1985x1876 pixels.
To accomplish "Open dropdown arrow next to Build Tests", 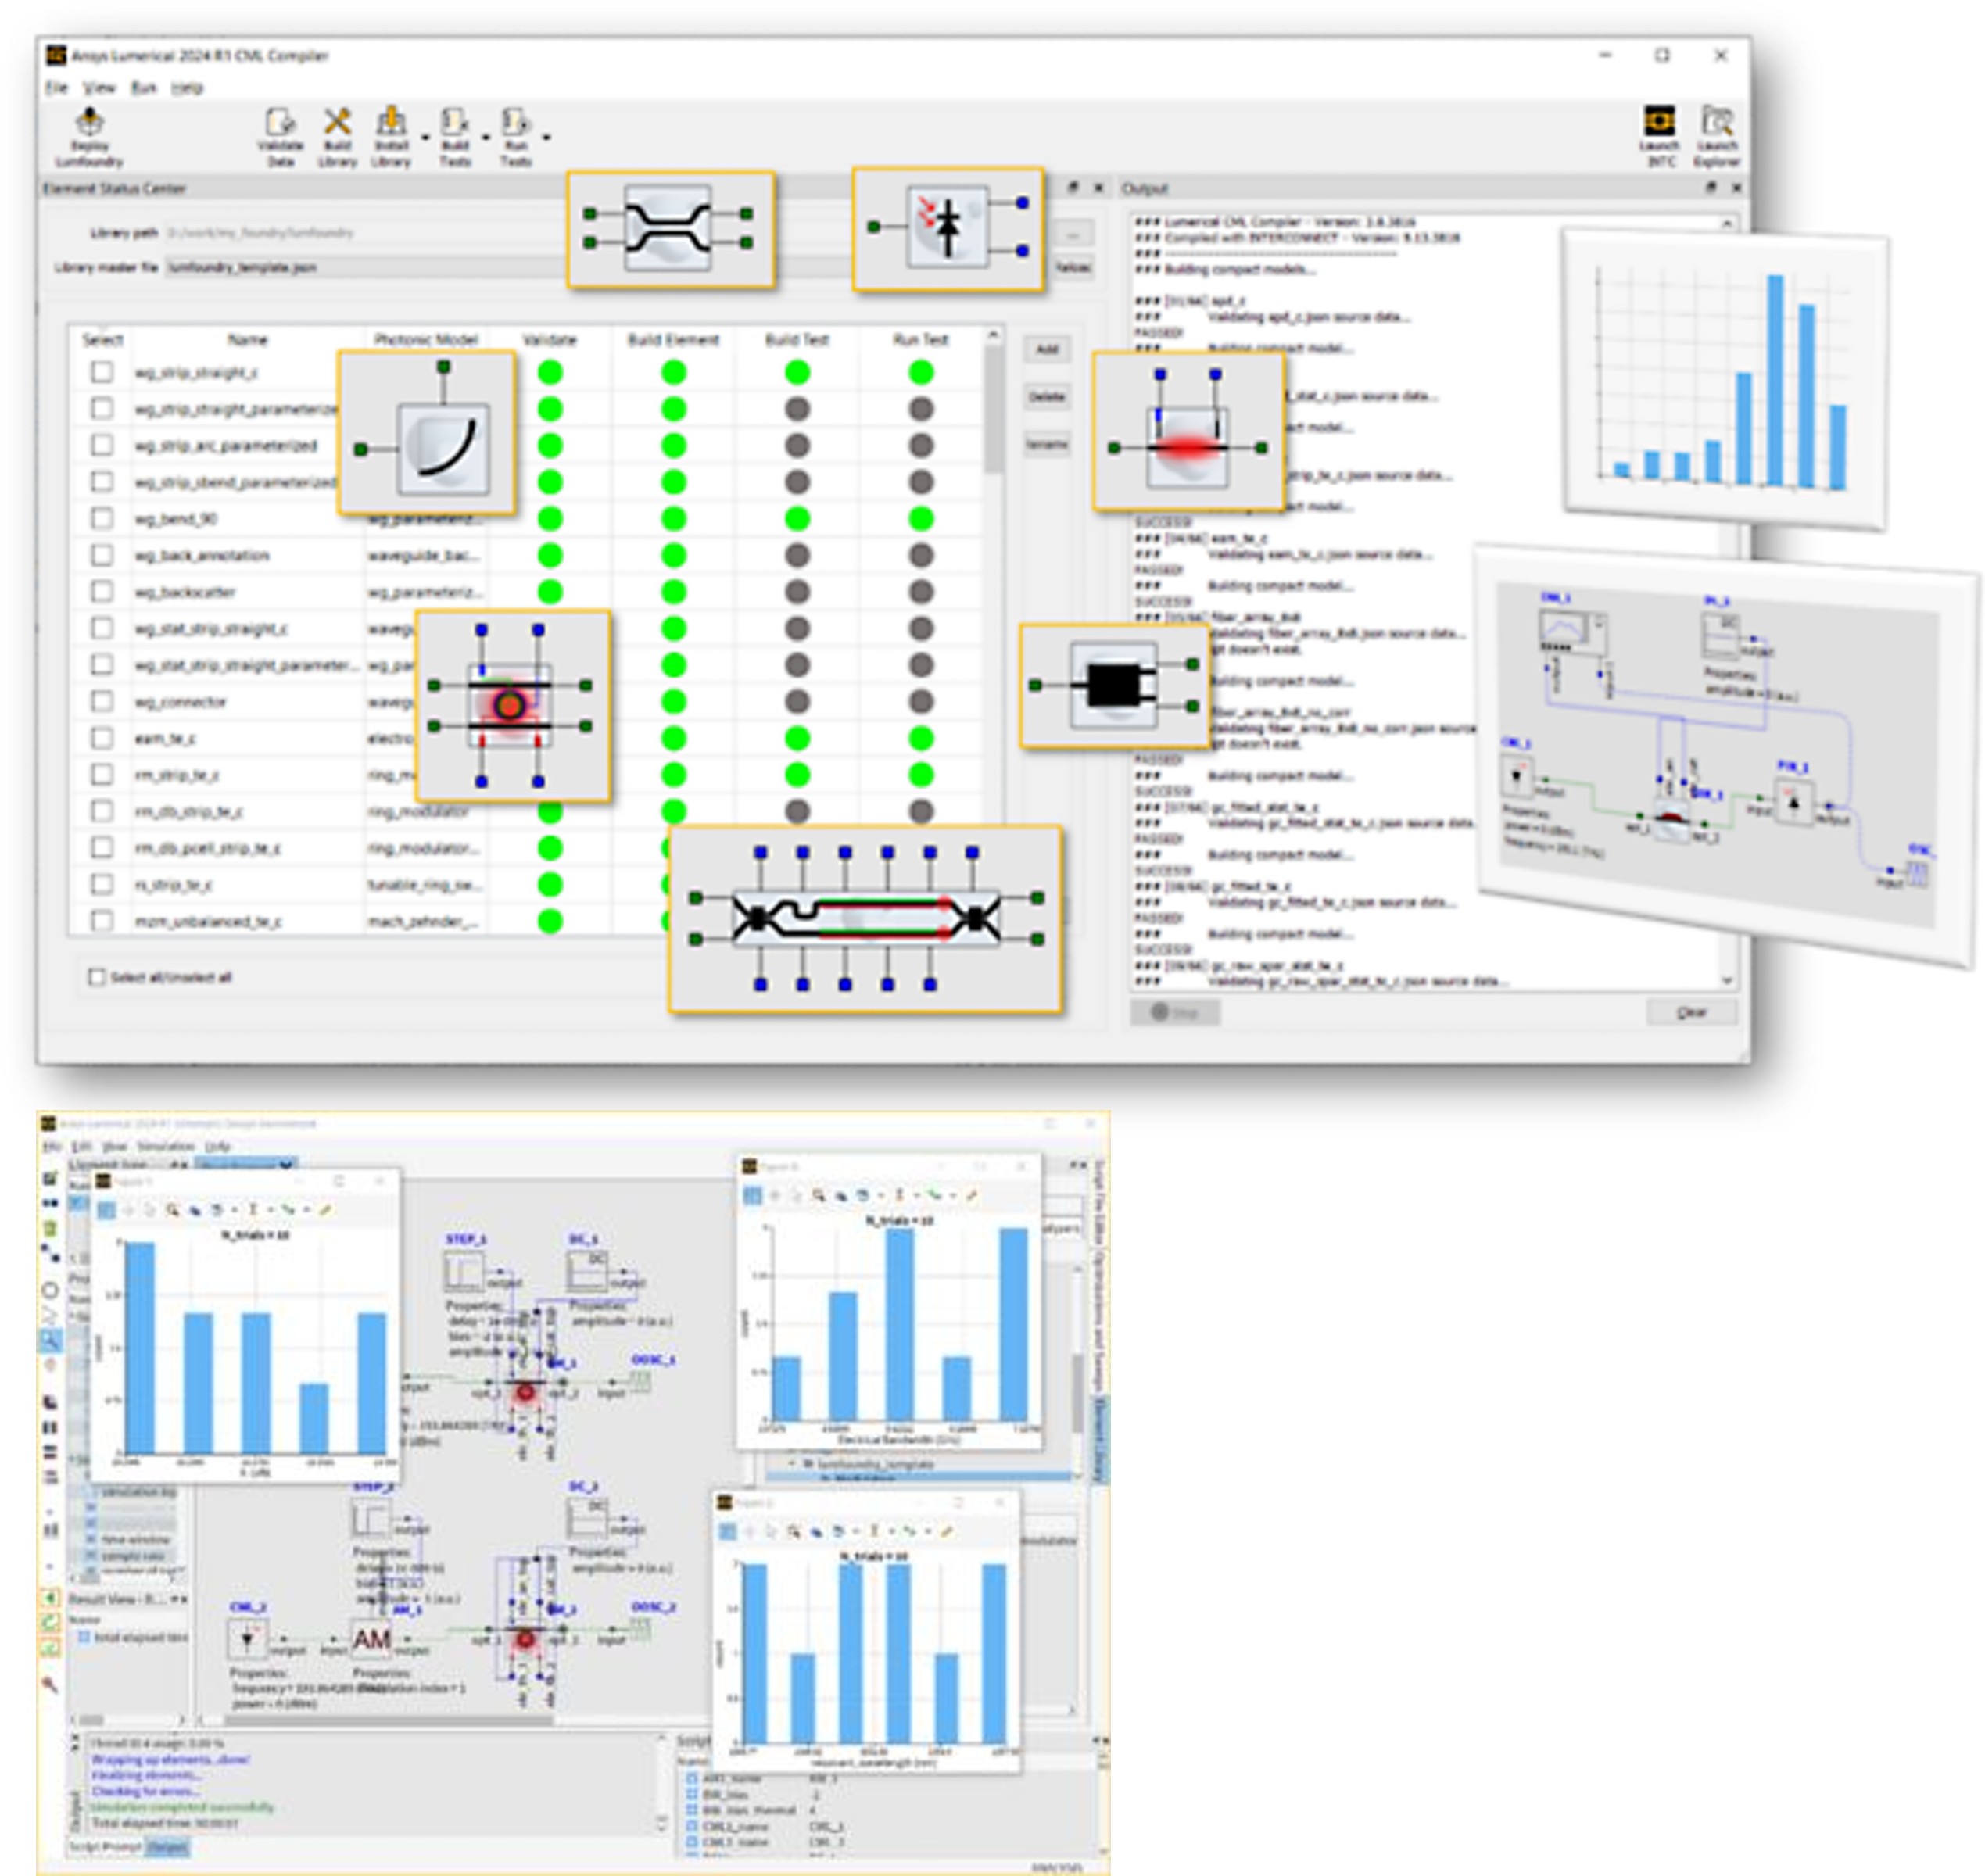I will click(x=486, y=137).
